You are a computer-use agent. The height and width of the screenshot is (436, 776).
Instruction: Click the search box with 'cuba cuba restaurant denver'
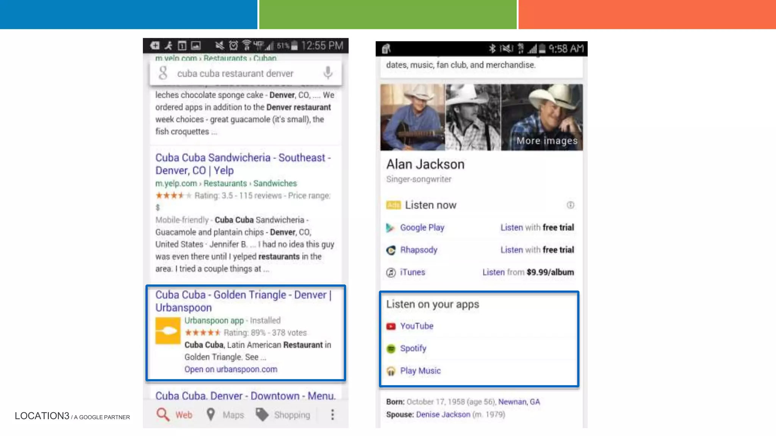click(246, 73)
